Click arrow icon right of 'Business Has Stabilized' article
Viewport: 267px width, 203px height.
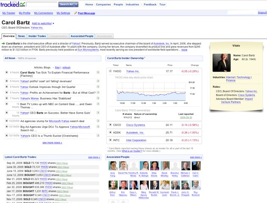pos(98,98)
